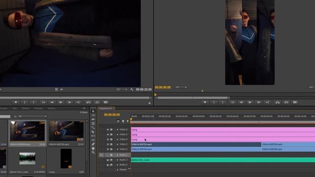The height and width of the screenshot is (177, 315).
Task: Expand Video 6 track
Action: tap(118, 130)
